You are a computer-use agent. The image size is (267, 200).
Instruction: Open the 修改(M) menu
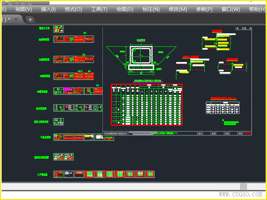(178, 9)
